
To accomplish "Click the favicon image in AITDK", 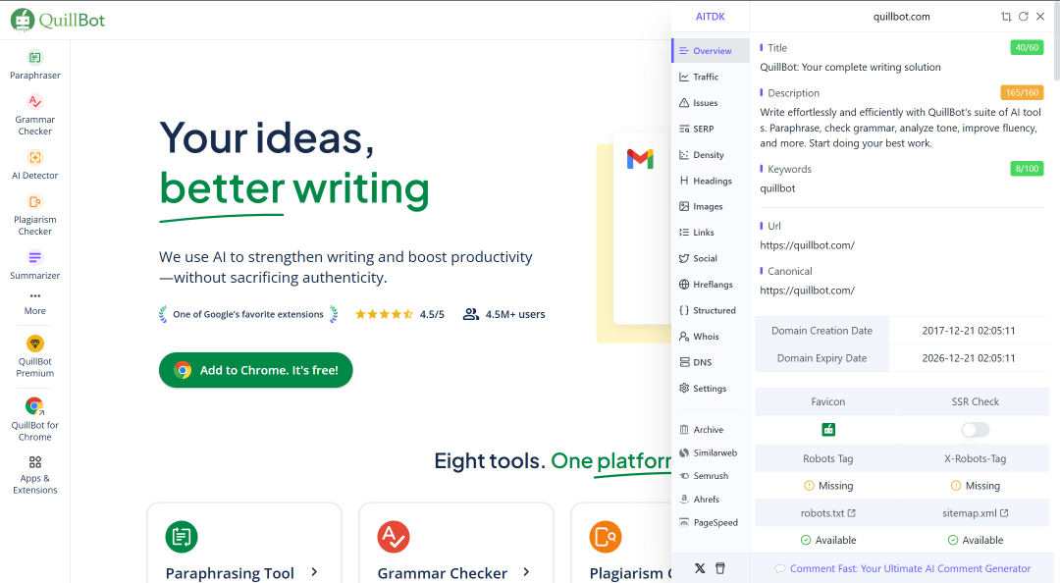I will [828, 430].
